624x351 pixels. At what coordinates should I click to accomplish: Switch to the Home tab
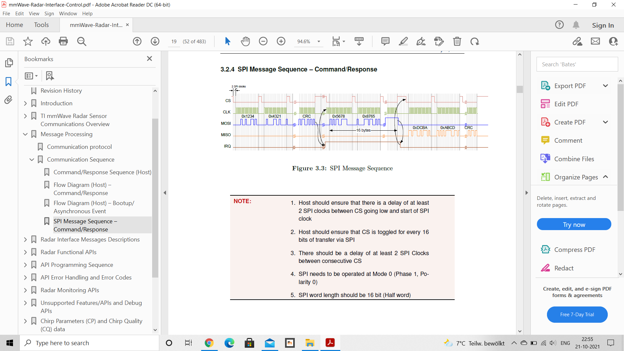pyautogui.click(x=14, y=25)
